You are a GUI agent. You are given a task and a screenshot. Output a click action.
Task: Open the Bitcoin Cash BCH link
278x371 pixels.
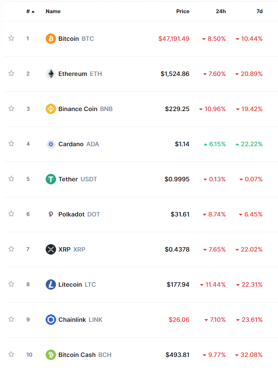click(x=85, y=355)
